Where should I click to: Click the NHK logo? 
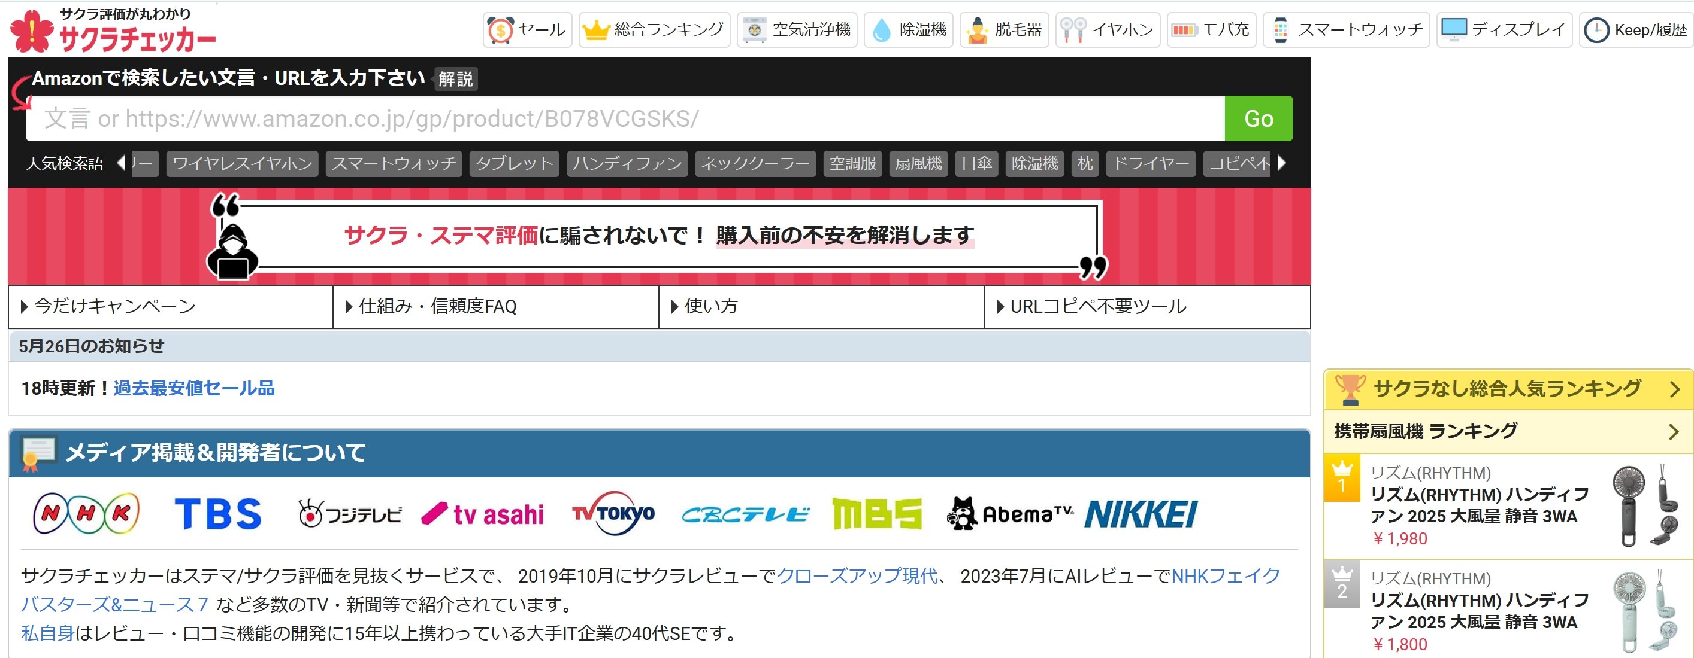tap(86, 513)
